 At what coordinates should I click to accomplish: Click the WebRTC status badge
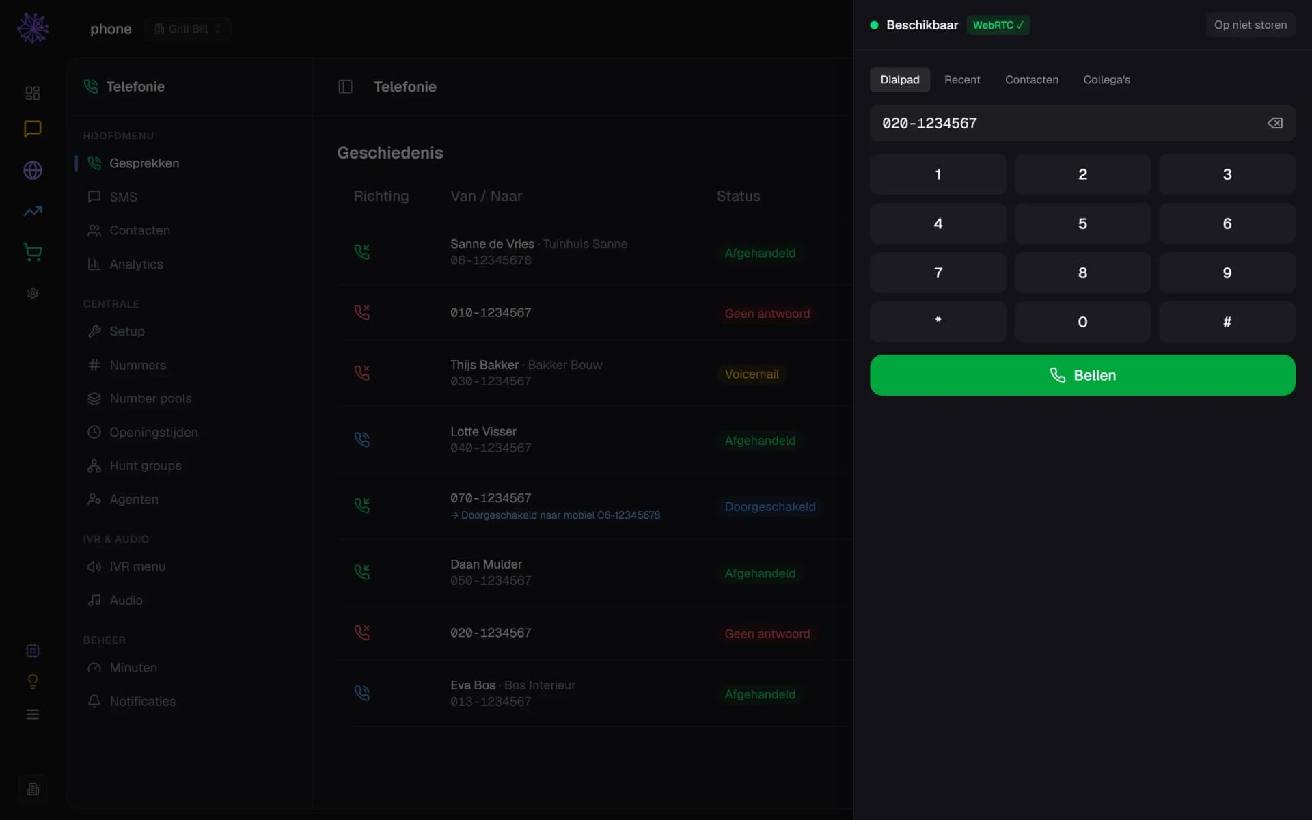click(x=998, y=25)
